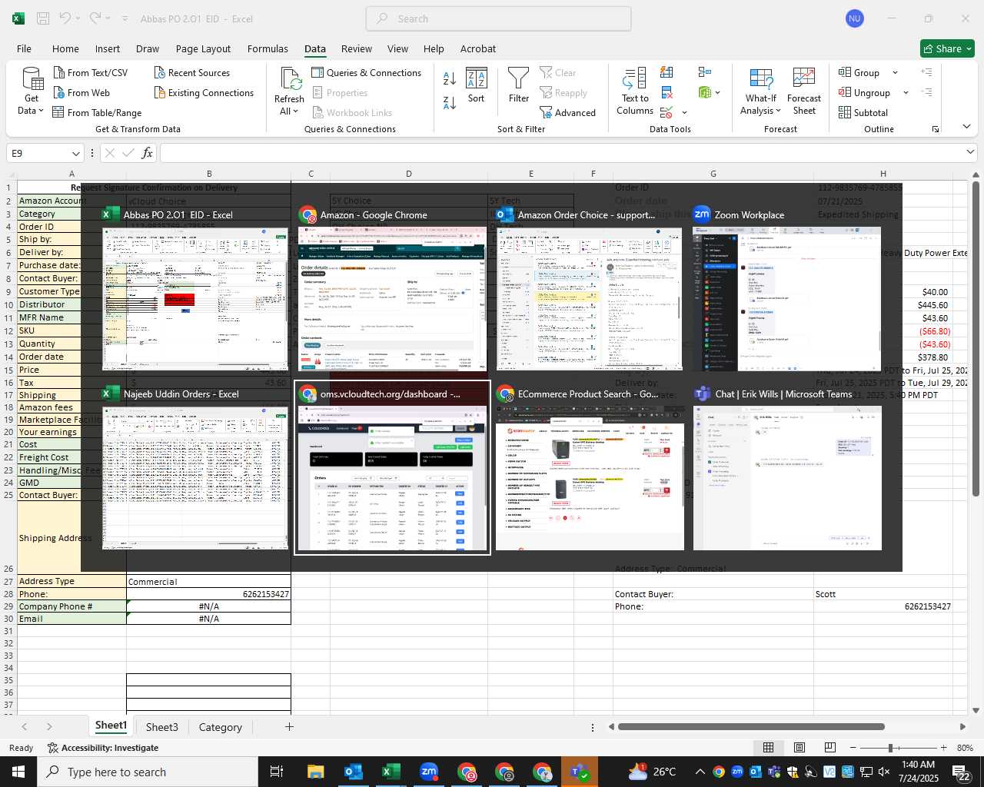The image size is (984, 787).
Task: Click the zoom slider handle
Action: point(890,748)
